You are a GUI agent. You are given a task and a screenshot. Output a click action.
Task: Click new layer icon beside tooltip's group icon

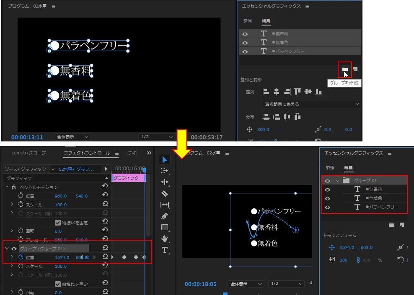[355, 69]
